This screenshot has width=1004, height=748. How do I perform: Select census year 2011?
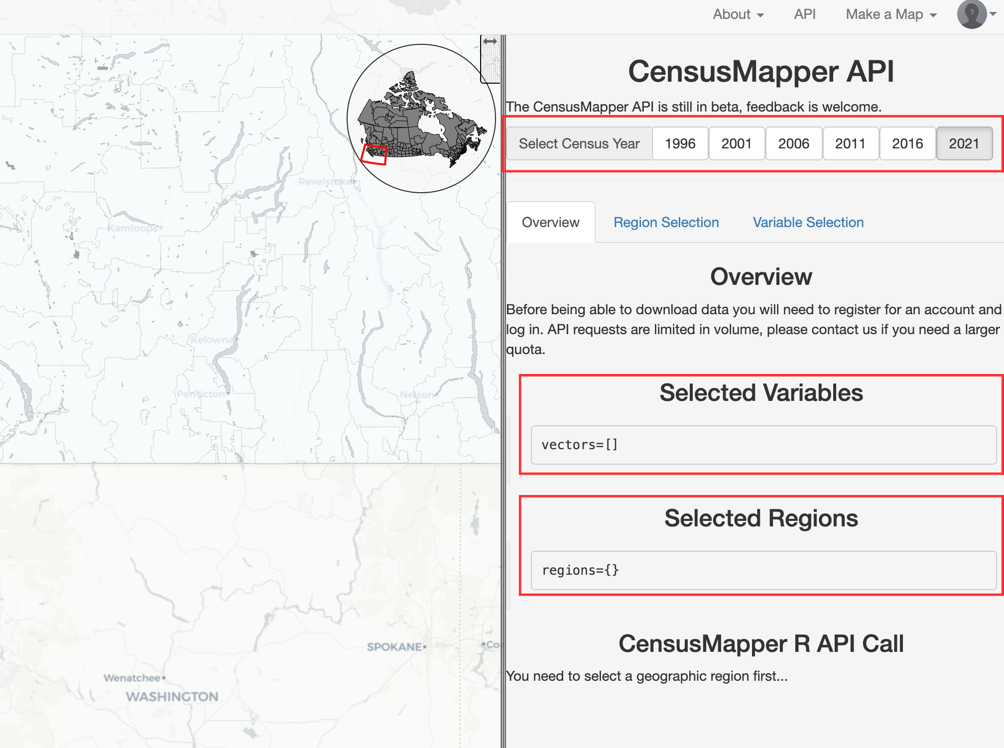[x=851, y=143]
